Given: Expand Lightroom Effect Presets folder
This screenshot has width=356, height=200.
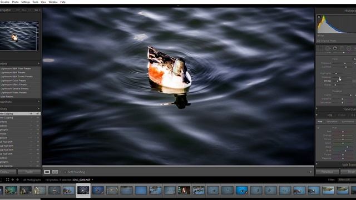Looking at the screenshot, I should click(13, 84).
